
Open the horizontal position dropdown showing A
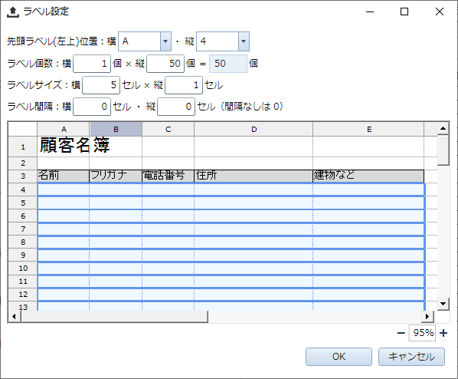pos(165,41)
